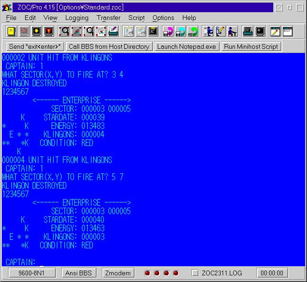This screenshot has width=307, height=282.
Task: Click the second magnifier search icon
Action: 89,31
